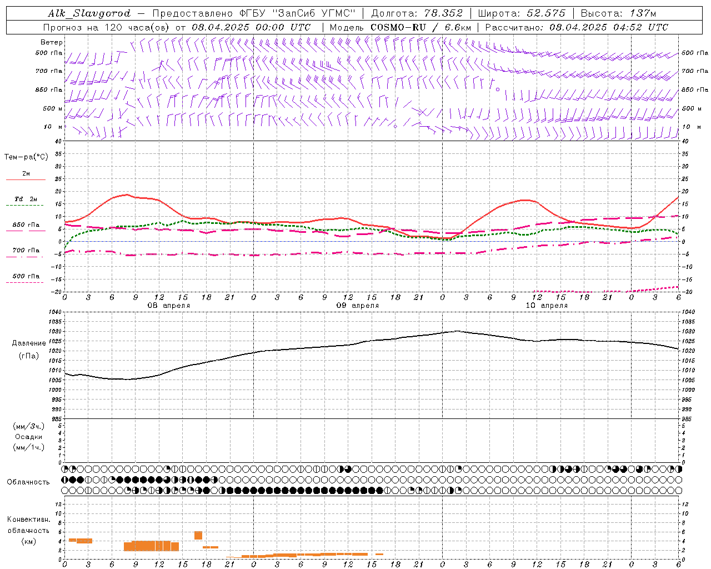The width and height of the screenshot is (711, 569).
Task: Click the dashed line sample under Td 2м legend
Action: tap(26, 206)
